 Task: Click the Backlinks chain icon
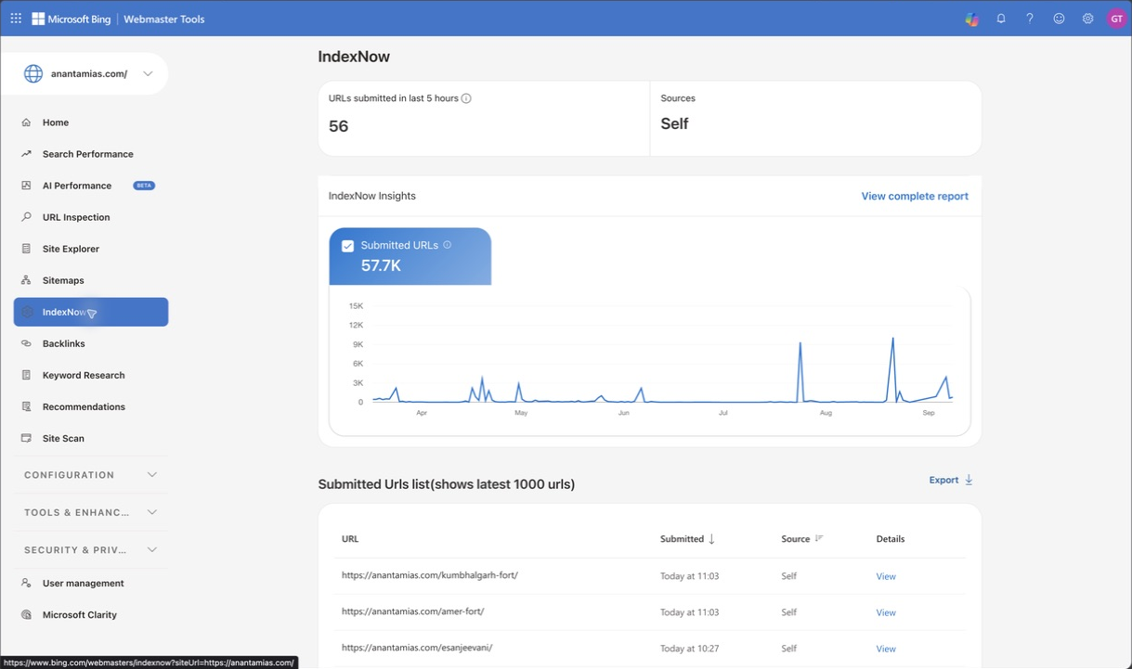pos(26,343)
